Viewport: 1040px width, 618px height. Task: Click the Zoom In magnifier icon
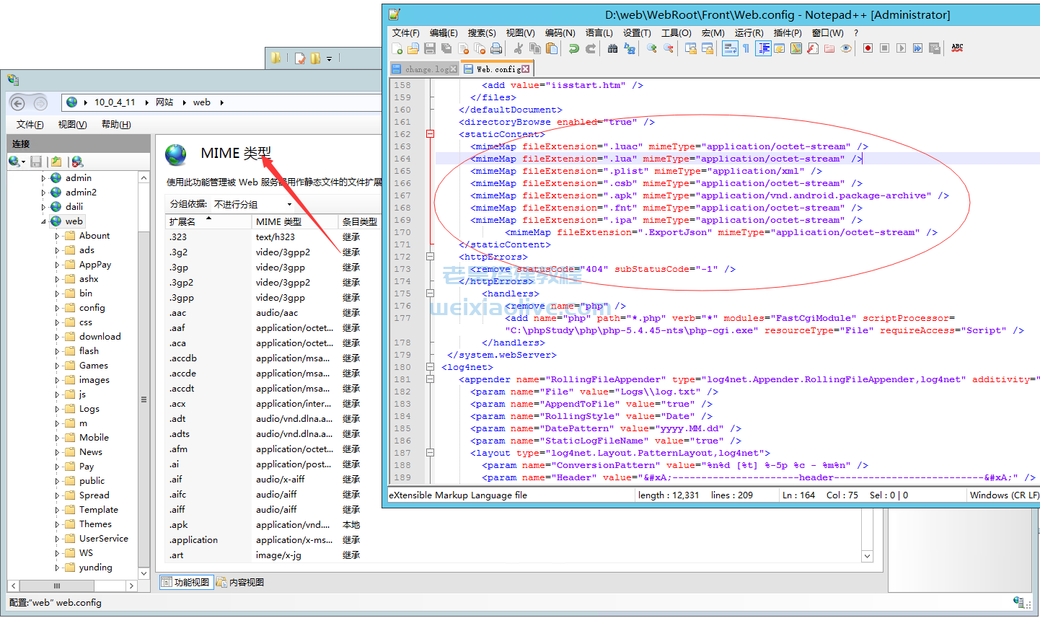click(652, 48)
